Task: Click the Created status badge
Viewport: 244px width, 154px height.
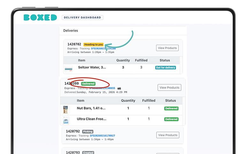Action: click(x=88, y=153)
